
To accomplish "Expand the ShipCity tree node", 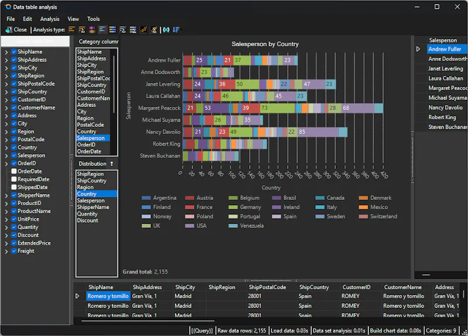I will (6, 68).
